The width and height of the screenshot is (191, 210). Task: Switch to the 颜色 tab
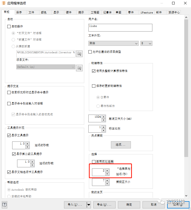tap(45, 12)
